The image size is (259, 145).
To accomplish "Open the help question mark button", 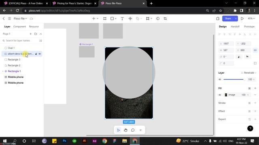I will click(x=250, y=128).
